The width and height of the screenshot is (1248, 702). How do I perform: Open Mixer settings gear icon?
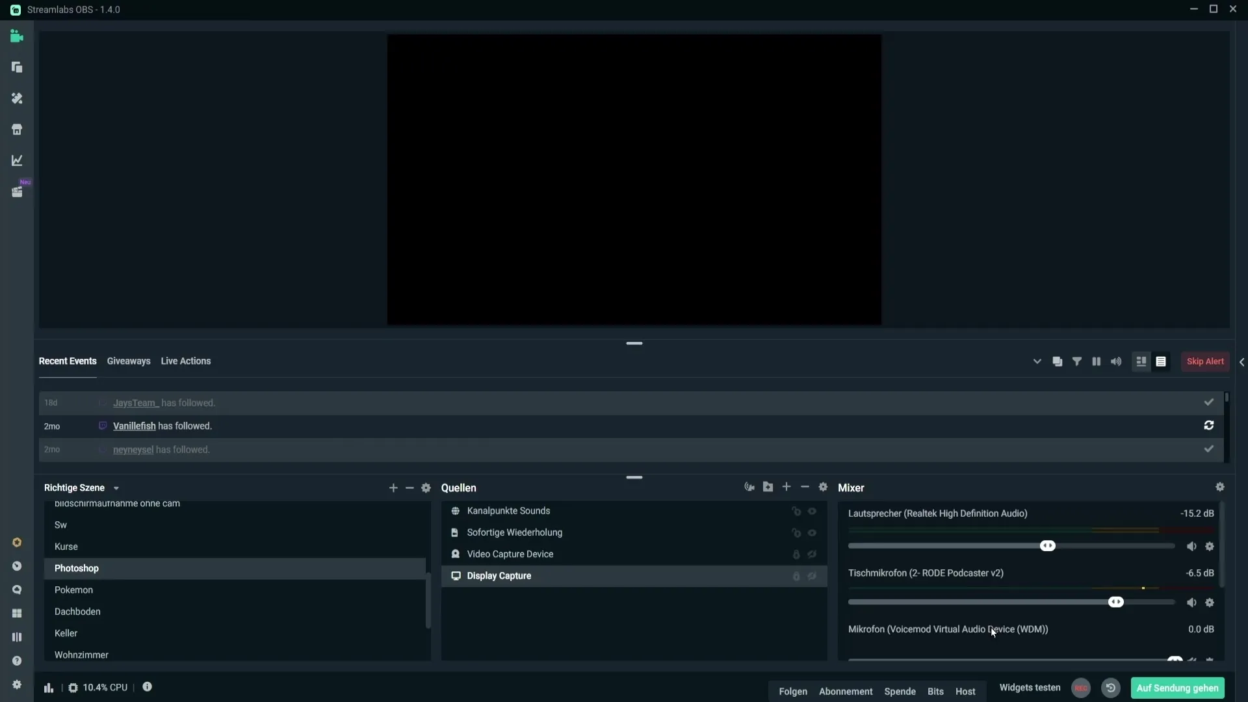tap(1219, 487)
